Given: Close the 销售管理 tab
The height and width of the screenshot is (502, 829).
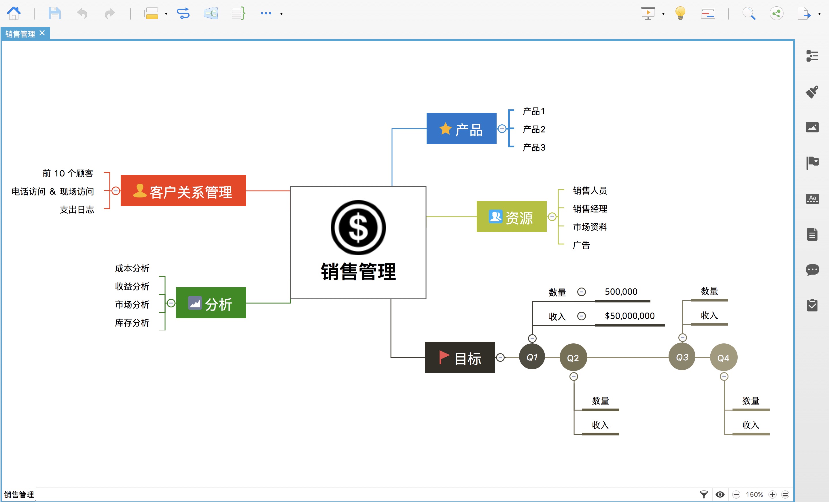Looking at the screenshot, I should [42, 33].
